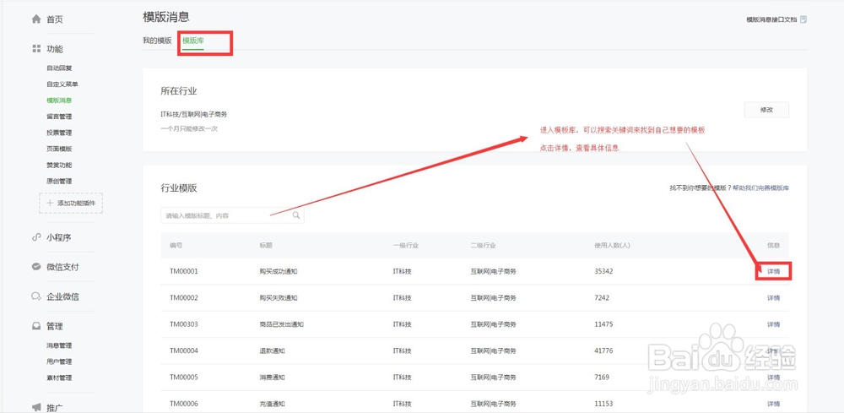Click 推广 label in sidebar

point(54,407)
